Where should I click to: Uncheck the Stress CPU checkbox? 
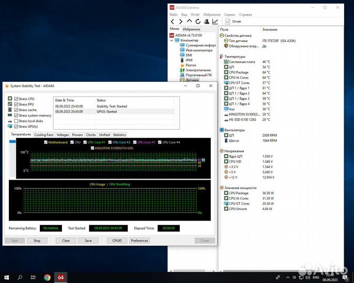point(17,99)
